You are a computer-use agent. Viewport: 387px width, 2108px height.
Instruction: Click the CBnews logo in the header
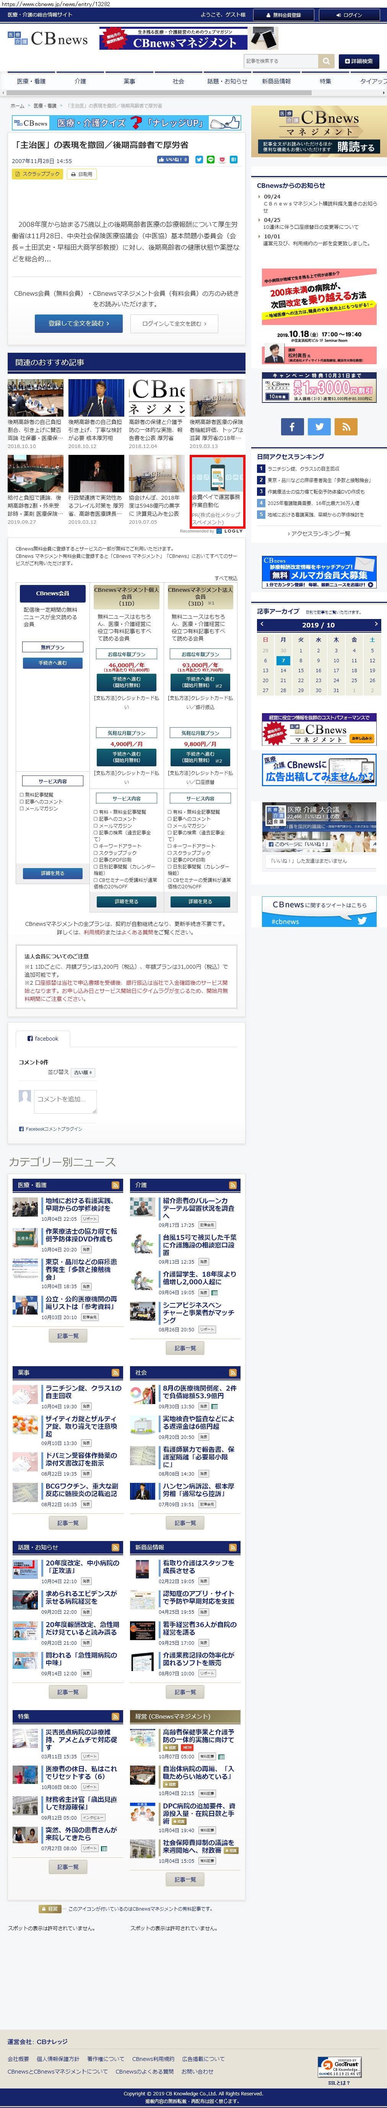pos(48,39)
